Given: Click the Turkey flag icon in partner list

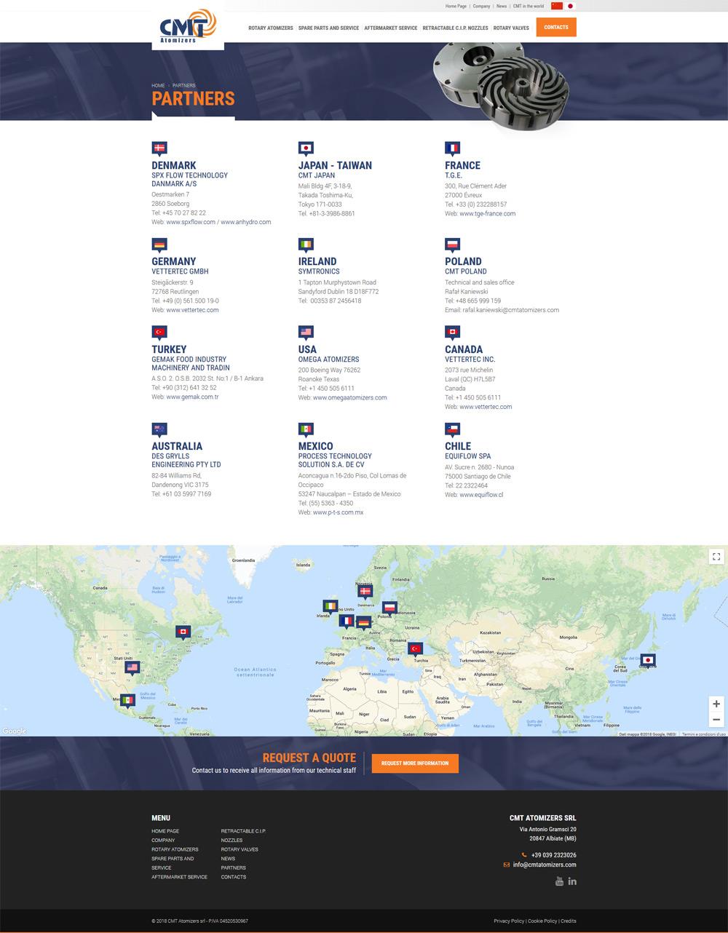Looking at the screenshot, I should 159,333.
